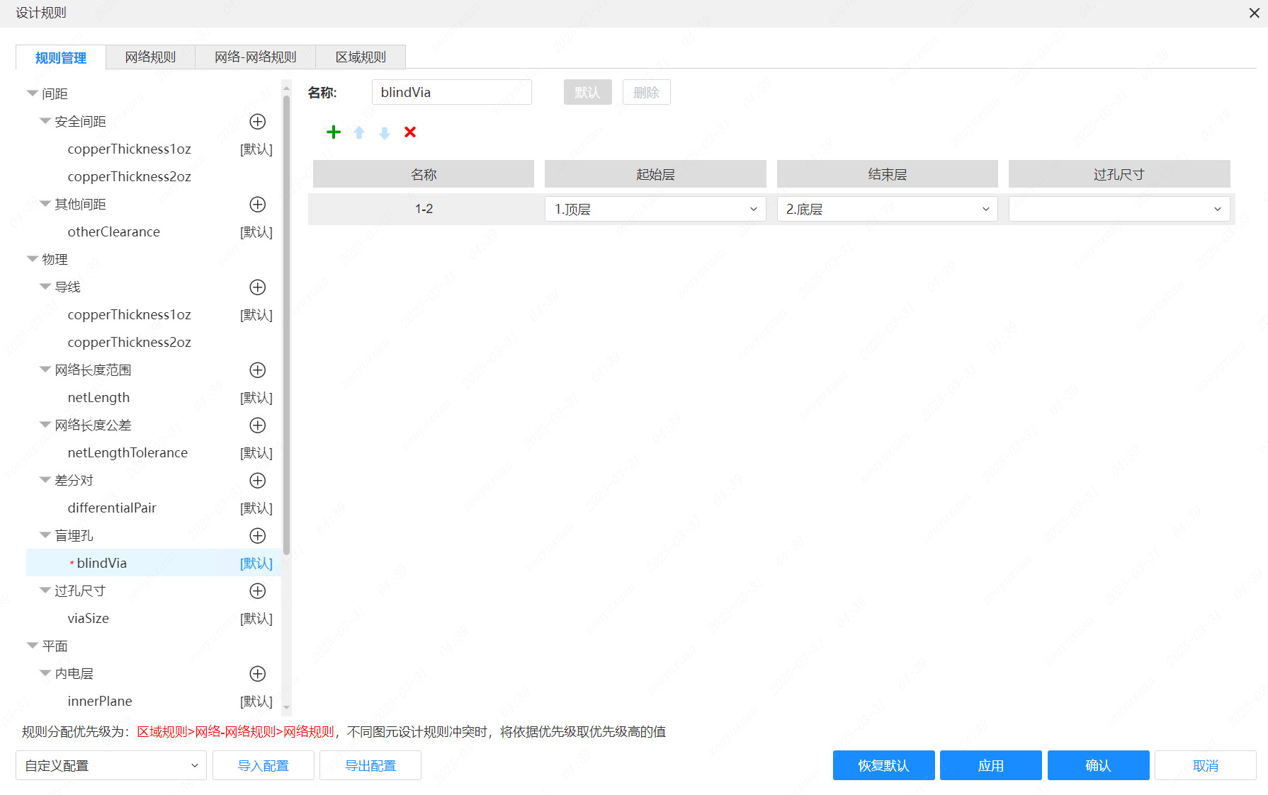The image size is (1268, 795).
Task: Click the plus icon next to 导线
Action: 257,287
